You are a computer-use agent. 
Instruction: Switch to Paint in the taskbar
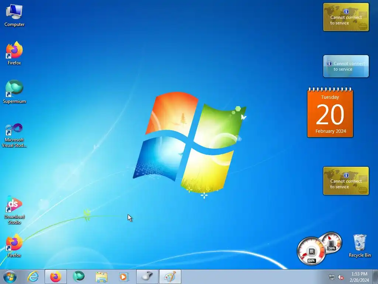[x=170, y=277]
